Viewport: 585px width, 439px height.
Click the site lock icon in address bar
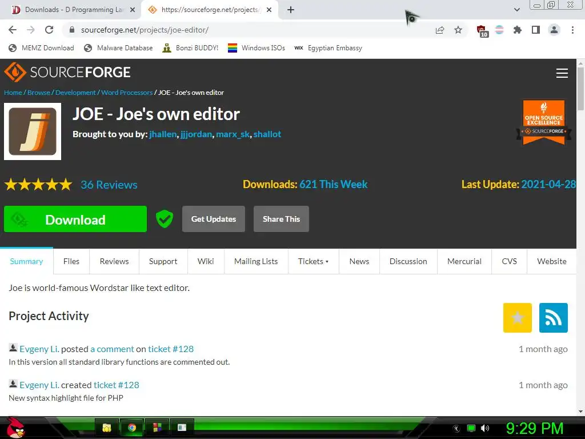(72, 30)
